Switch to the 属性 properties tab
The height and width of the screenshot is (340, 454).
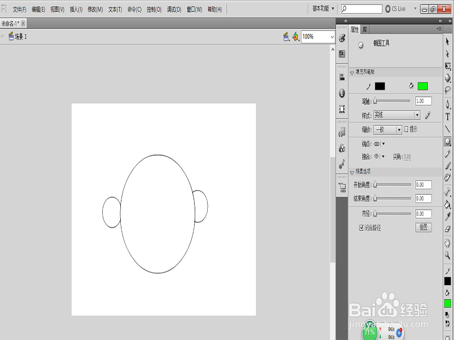[355, 29]
